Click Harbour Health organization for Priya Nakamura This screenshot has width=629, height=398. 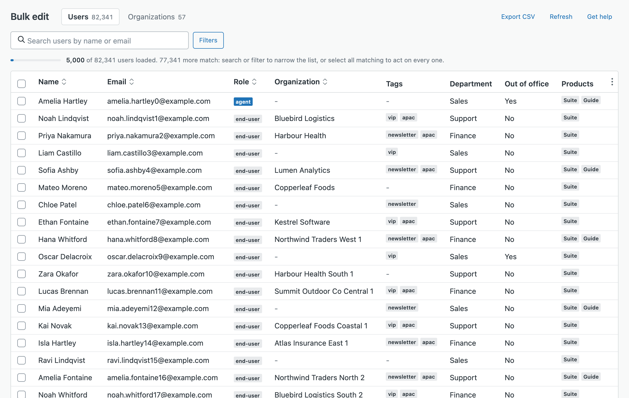(x=300, y=136)
